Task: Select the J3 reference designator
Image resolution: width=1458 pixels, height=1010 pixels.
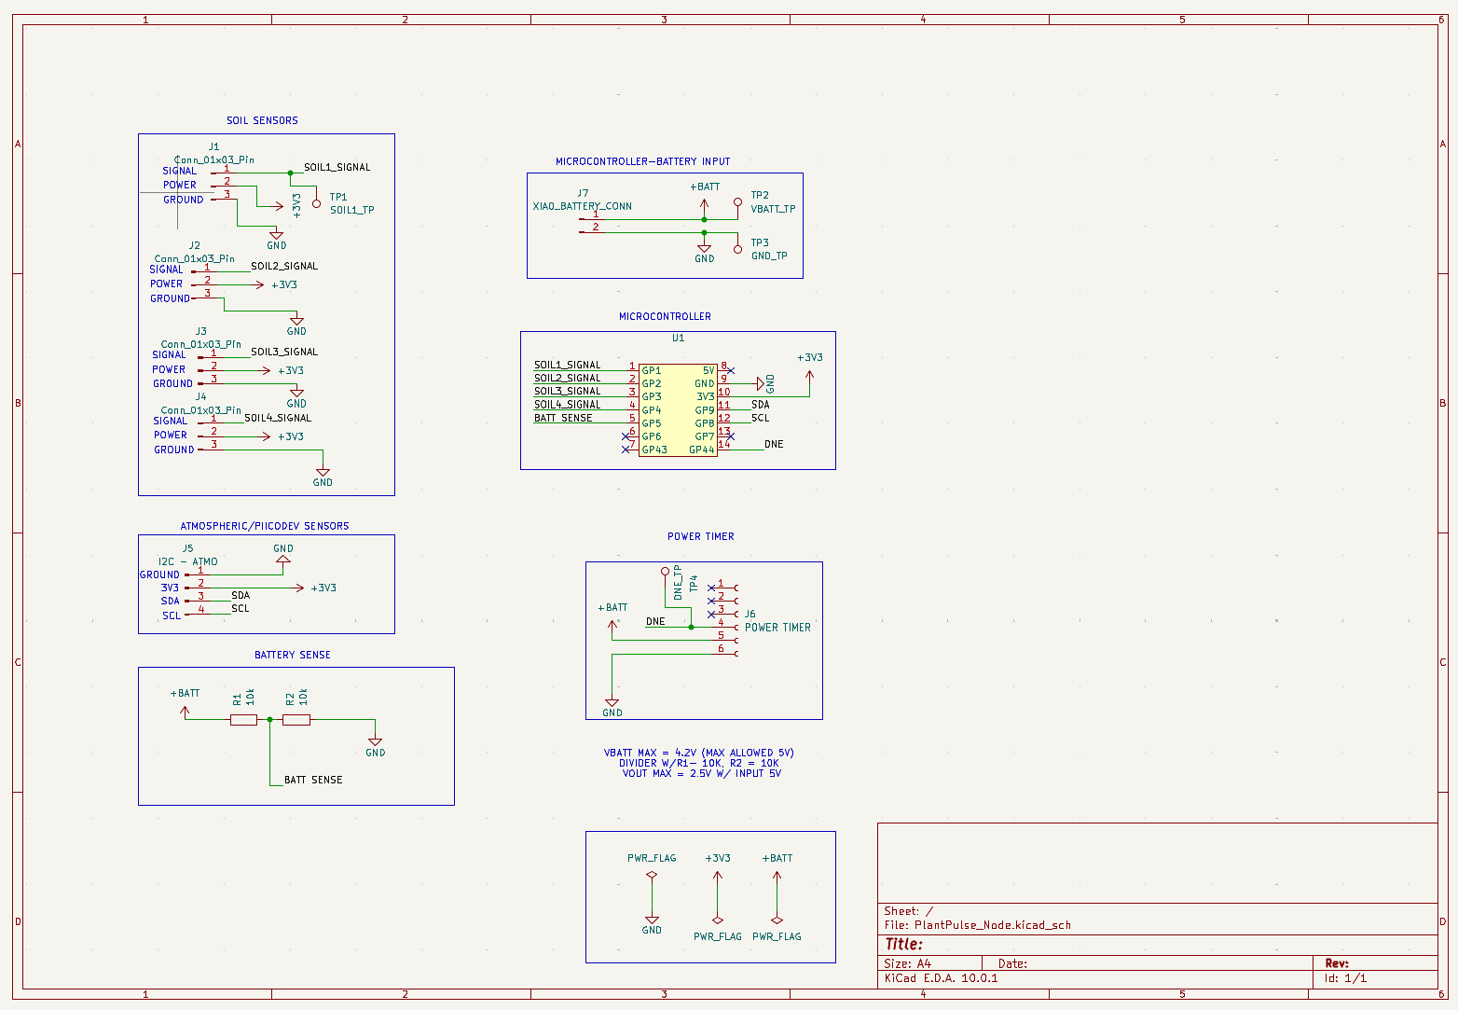Action: coord(201,331)
